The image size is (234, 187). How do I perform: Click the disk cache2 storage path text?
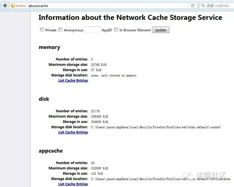pyautogui.click(x=156, y=127)
